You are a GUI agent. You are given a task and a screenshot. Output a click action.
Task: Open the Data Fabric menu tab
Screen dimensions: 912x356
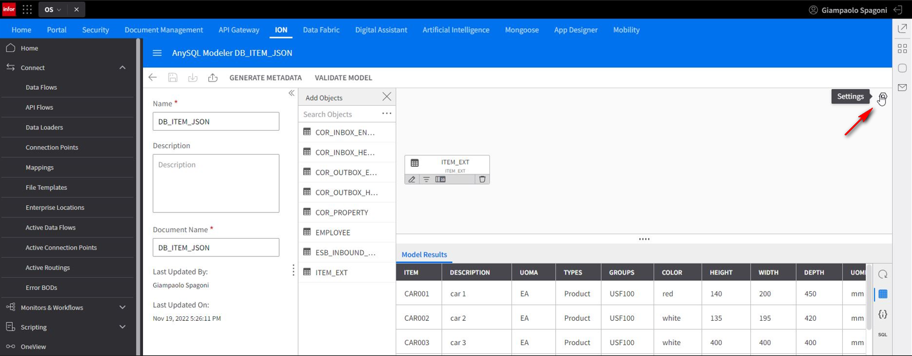tap(321, 30)
